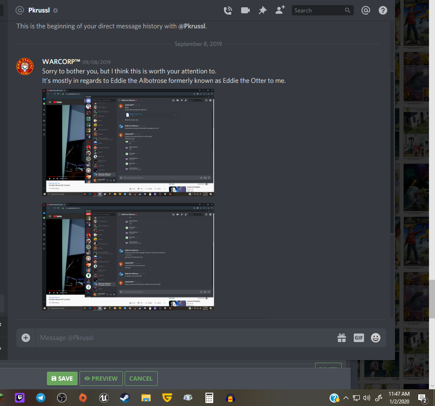Click the green SAVE button
The width and height of the screenshot is (435, 406).
click(62, 379)
